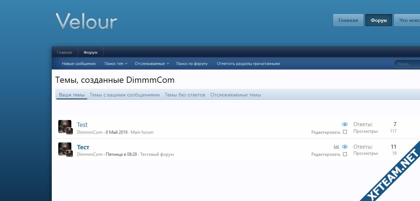Switch to Темы с вашими сообщениями tab
Image resolution: width=420 pixels, height=201 pixels.
coord(125,95)
